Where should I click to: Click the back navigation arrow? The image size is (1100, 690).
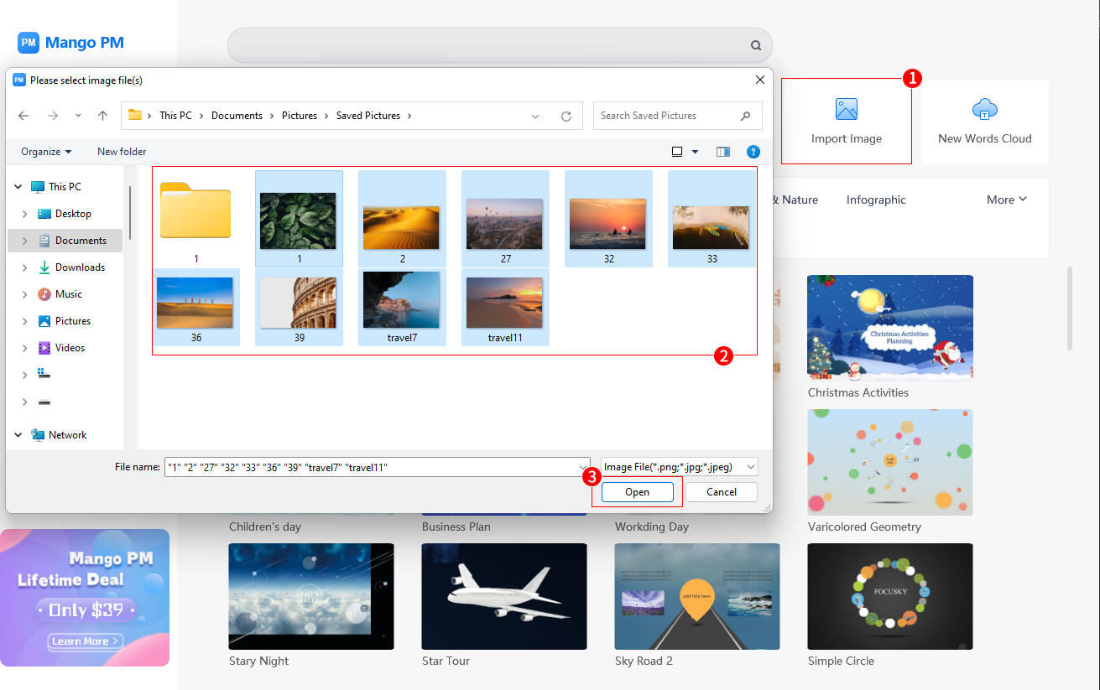23,116
